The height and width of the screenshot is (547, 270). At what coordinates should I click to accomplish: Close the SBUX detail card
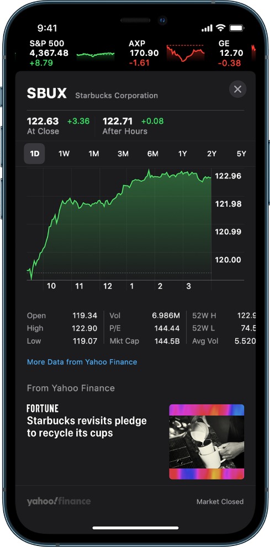[237, 90]
